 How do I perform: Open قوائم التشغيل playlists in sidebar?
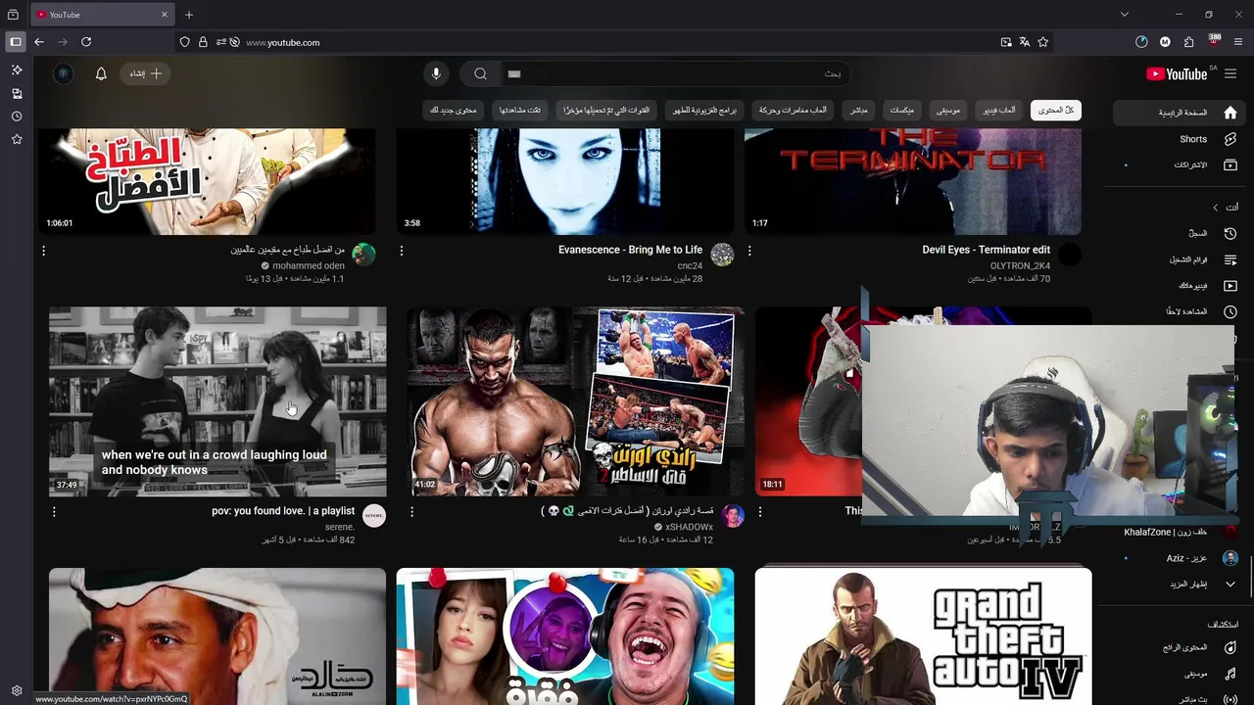point(1181,259)
